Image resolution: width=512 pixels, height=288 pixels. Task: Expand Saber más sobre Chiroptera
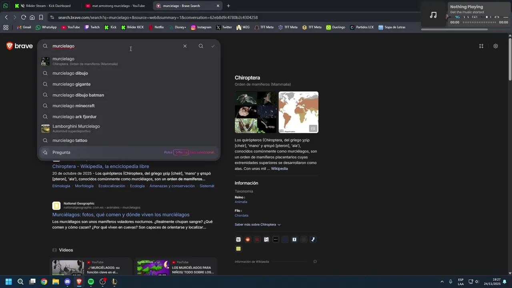(258, 224)
